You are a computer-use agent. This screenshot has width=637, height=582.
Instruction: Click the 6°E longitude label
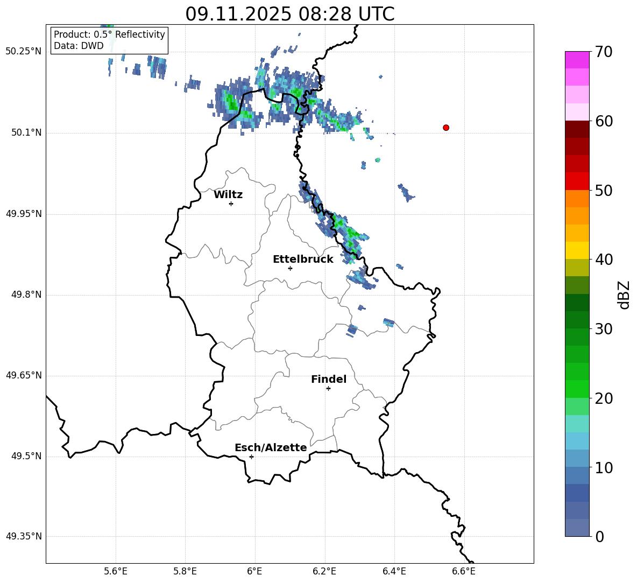254,571
